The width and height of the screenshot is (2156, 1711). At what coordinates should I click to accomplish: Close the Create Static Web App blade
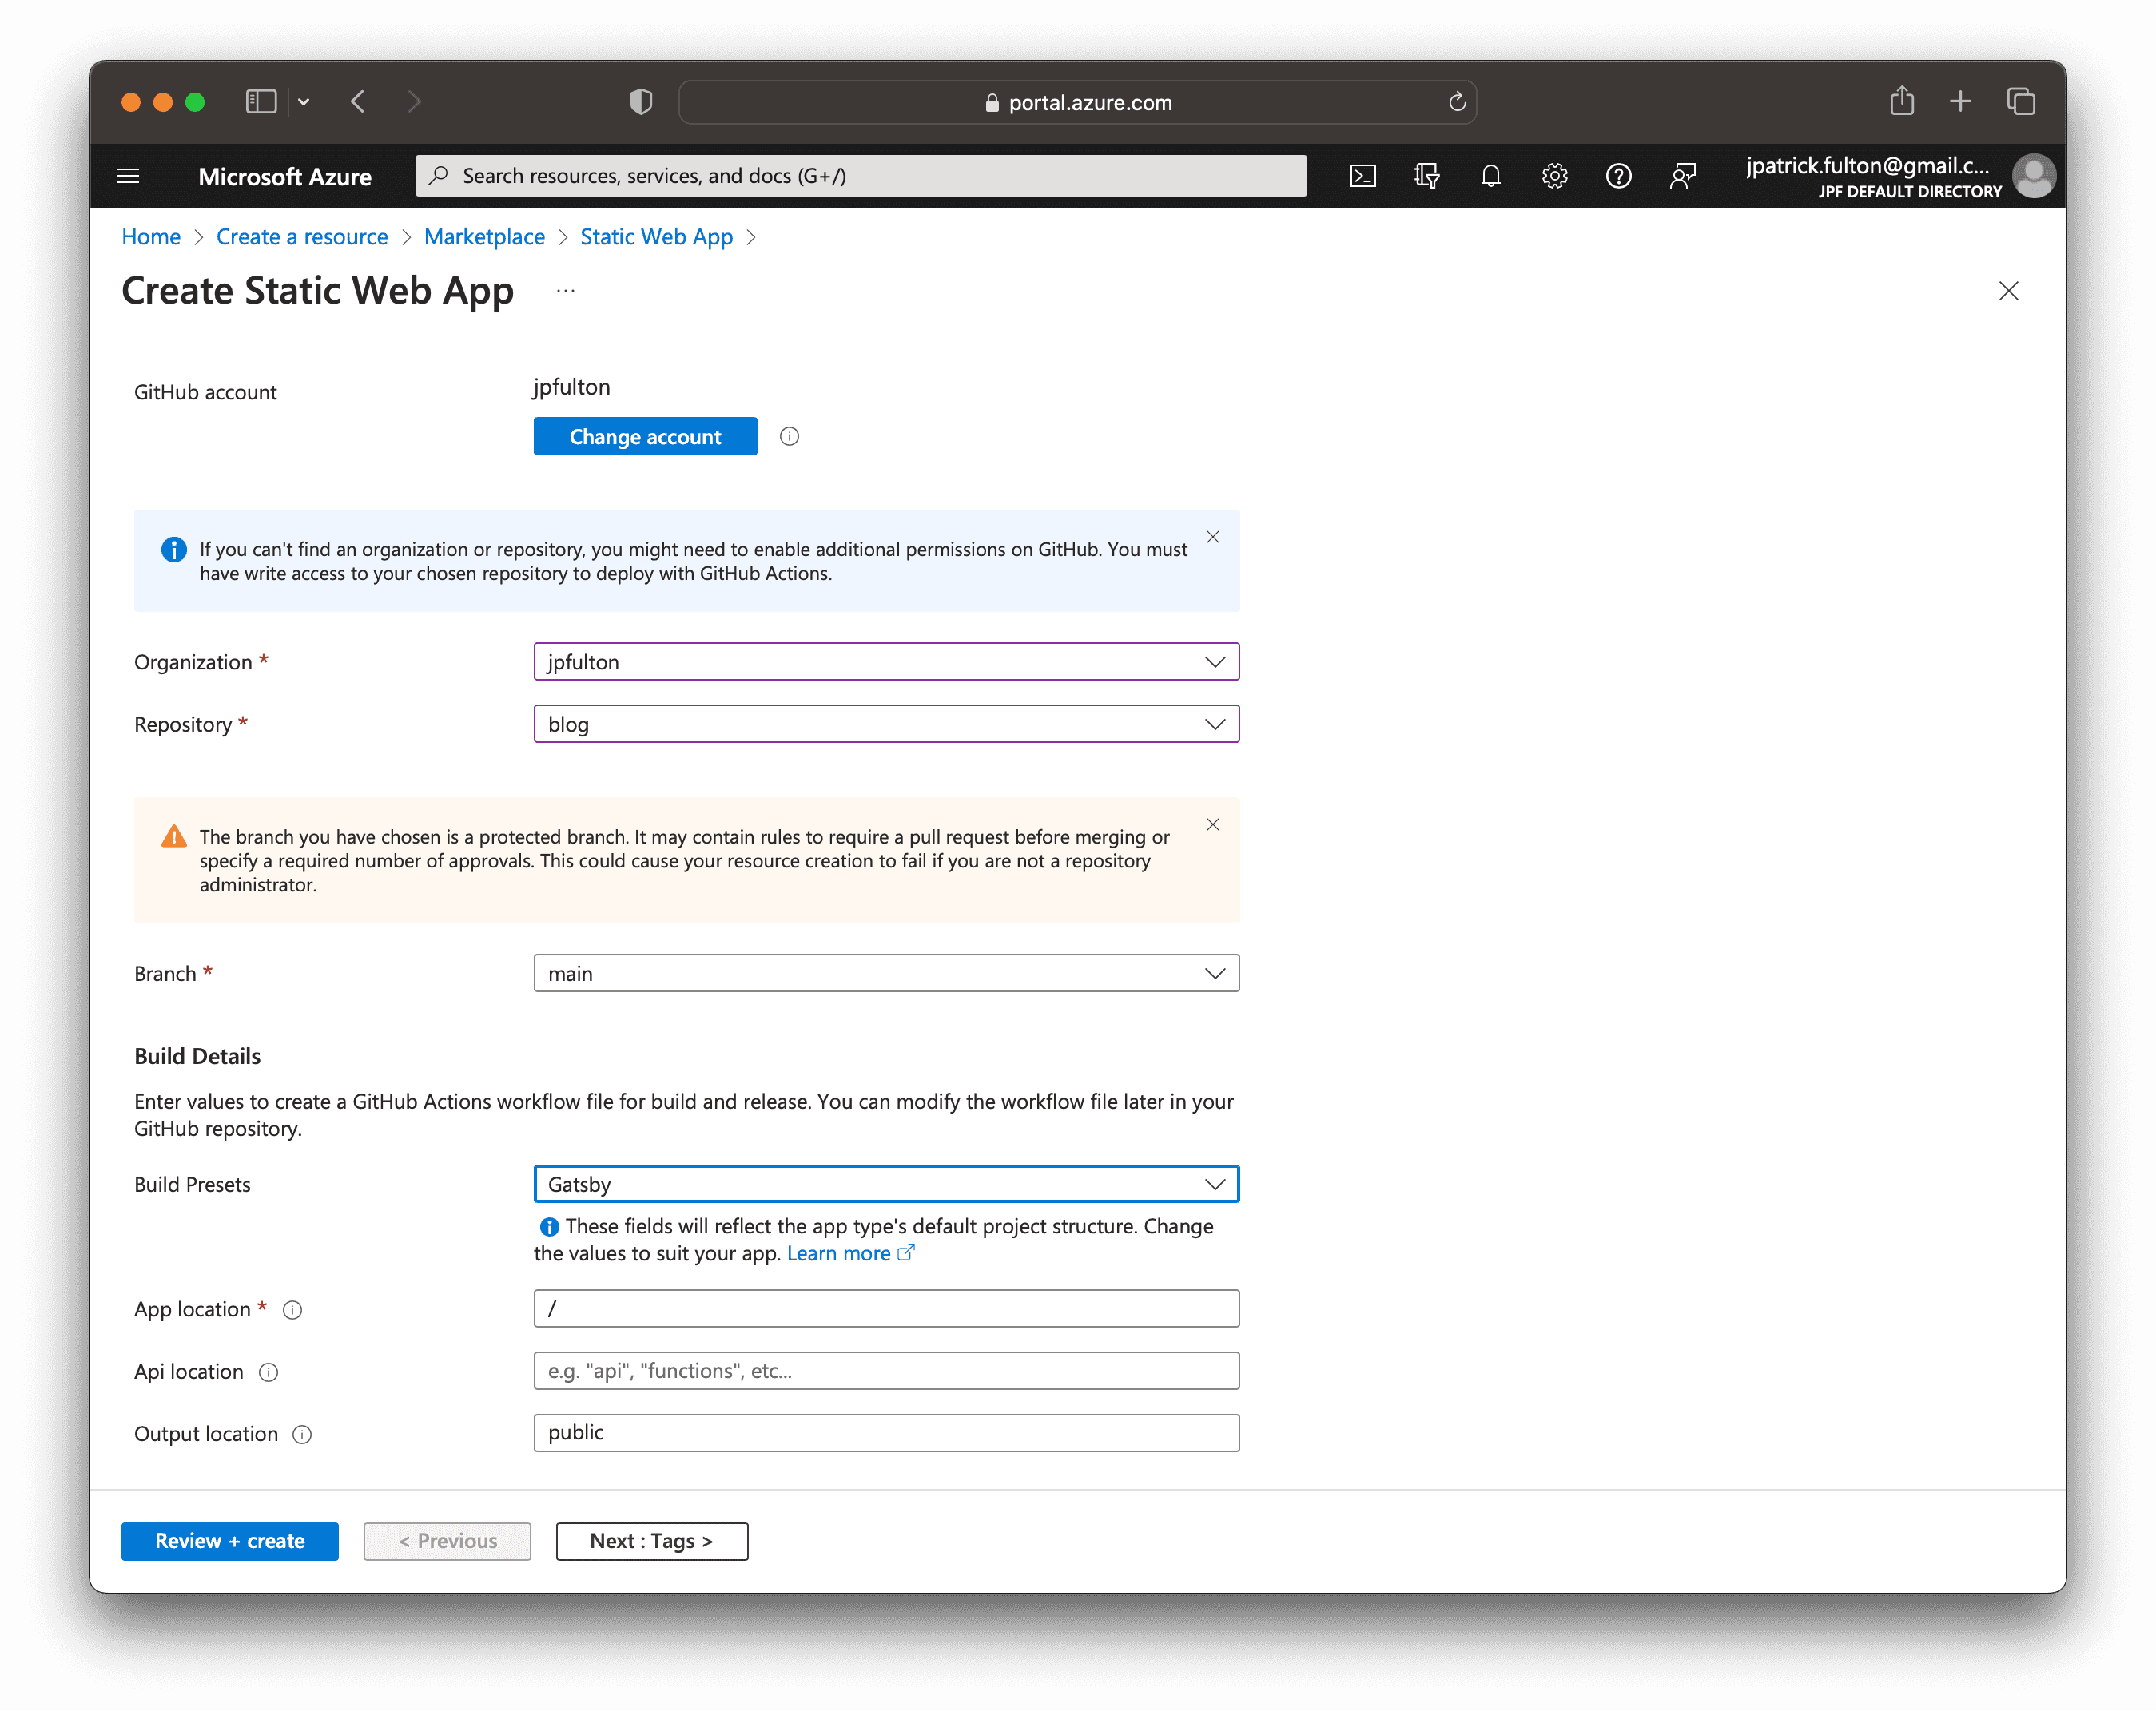(2008, 291)
